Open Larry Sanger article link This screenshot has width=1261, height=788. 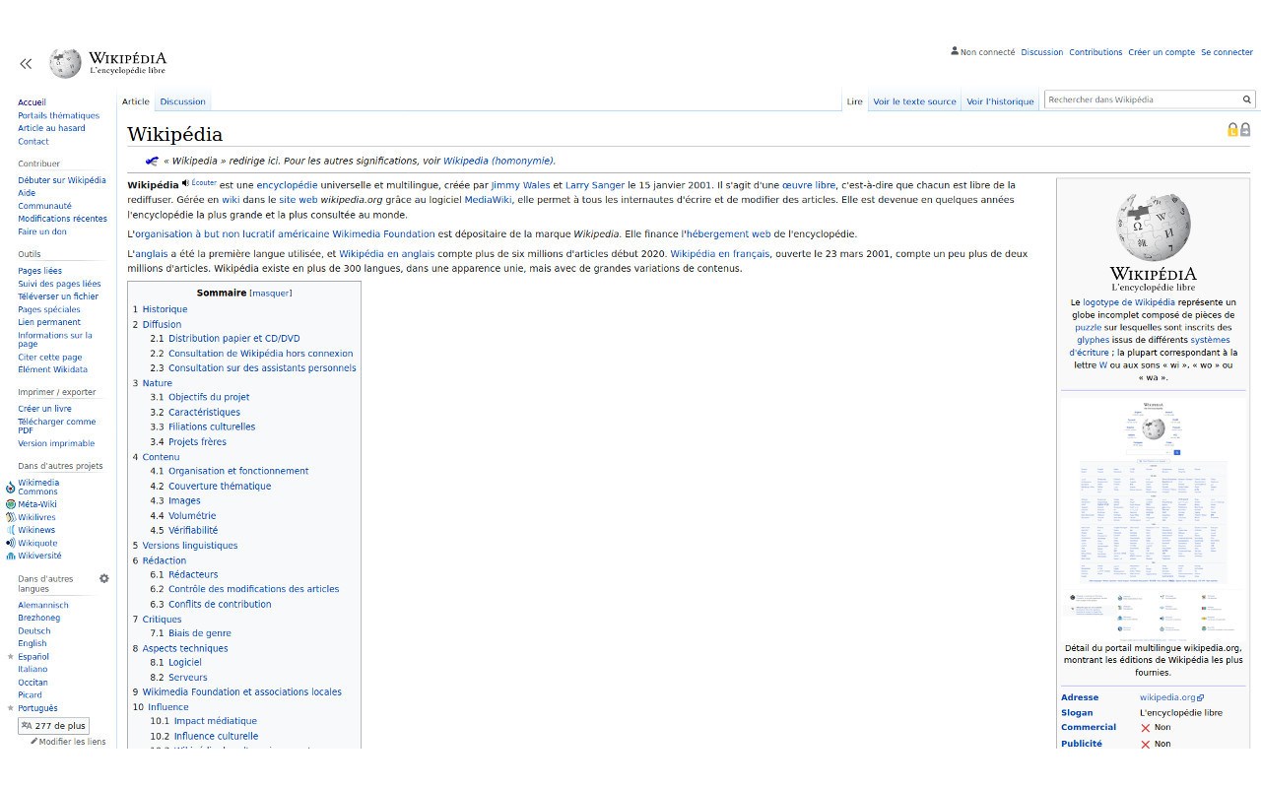coord(595,185)
